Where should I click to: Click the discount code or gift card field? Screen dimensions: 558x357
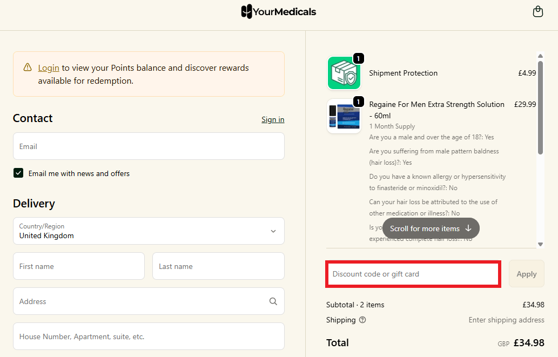[412, 274]
